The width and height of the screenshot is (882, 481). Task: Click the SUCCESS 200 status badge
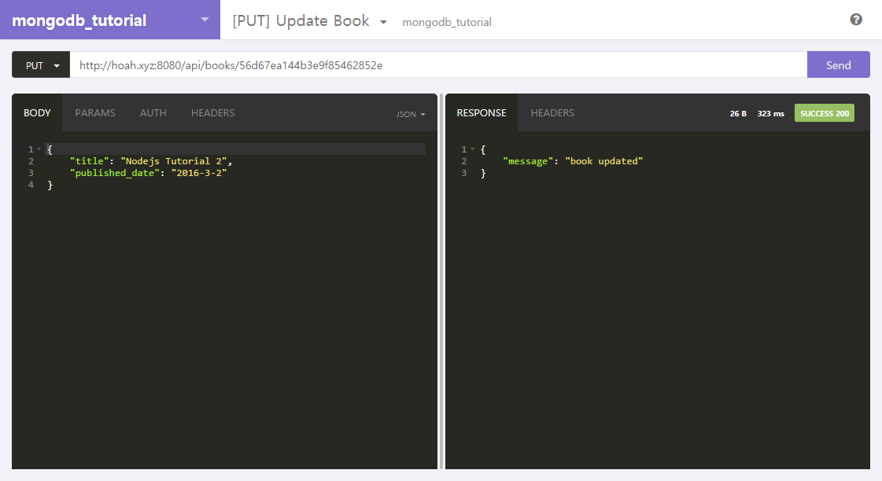pos(824,112)
